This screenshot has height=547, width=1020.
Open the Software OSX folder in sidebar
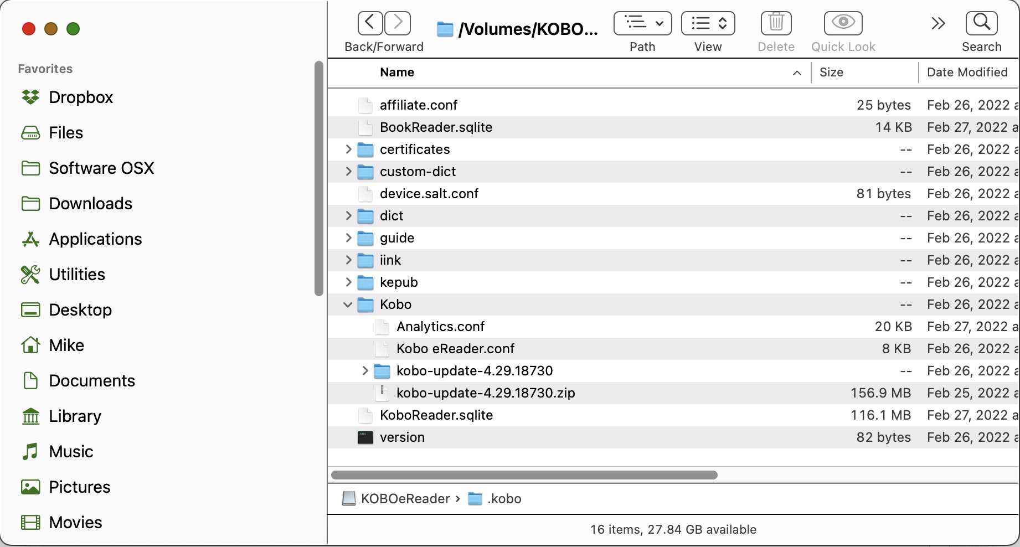101,168
